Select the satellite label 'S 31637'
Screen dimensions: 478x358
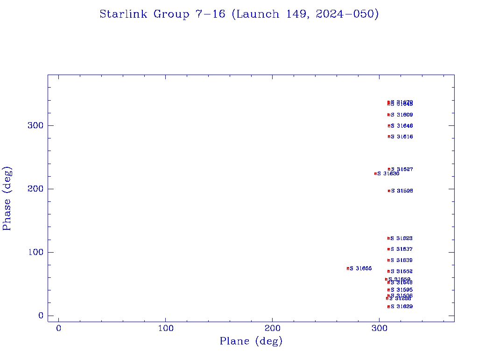(x=401, y=249)
